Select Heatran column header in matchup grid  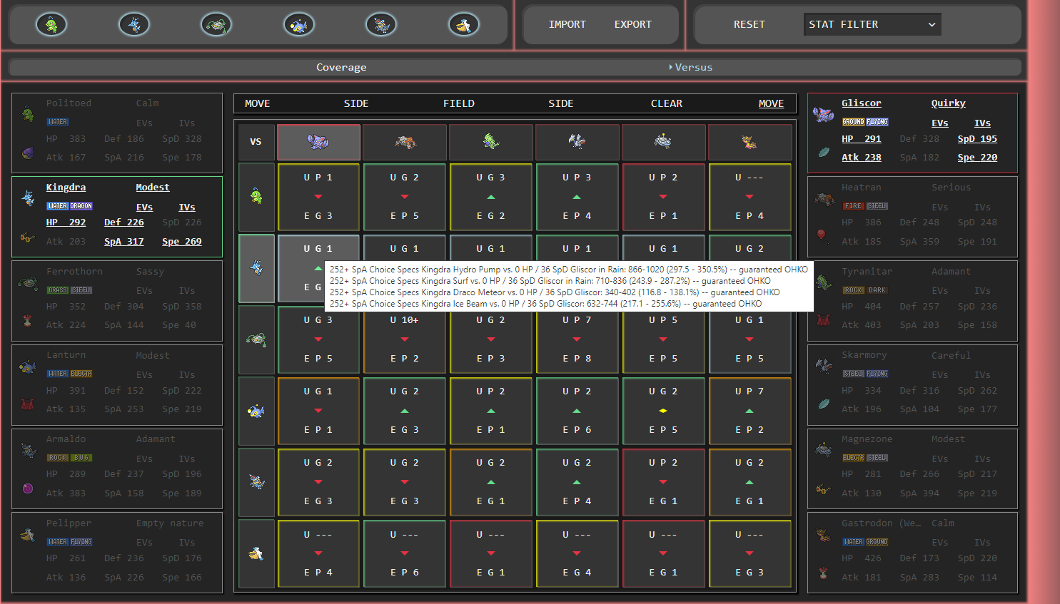pyautogui.click(x=405, y=142)
